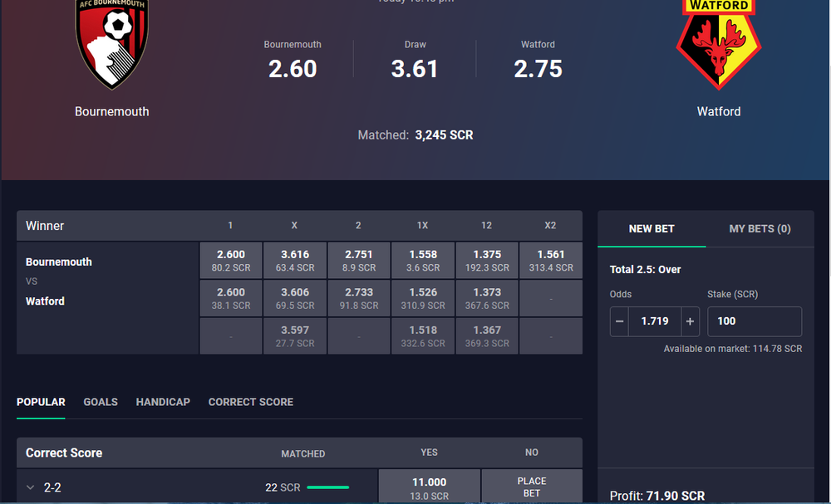Viewport: 831px width, 504px height.
Task: Select draw odds 3.597 with 27.7 SCR
Action: (295, 335)
